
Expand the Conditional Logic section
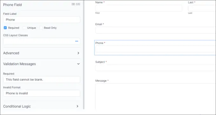[x=42, y=106]
